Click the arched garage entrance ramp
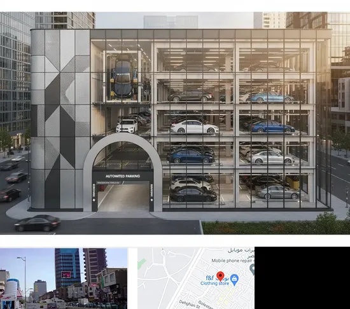 [123, 196]
